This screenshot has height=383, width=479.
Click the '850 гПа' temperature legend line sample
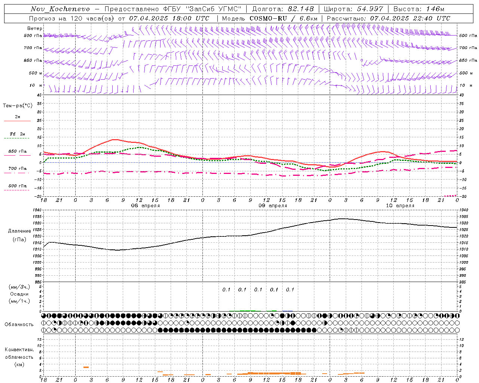point(18,156)
